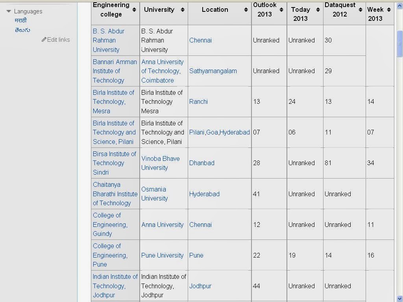Screen dimensions: 403x302
Task: Sort table by Engineering college column
Action: coord(134,10)
